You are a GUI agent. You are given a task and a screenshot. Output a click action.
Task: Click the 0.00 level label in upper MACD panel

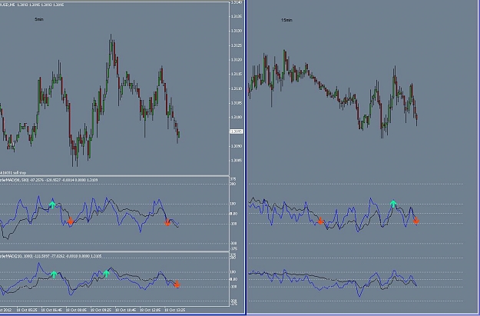(233, 214)
